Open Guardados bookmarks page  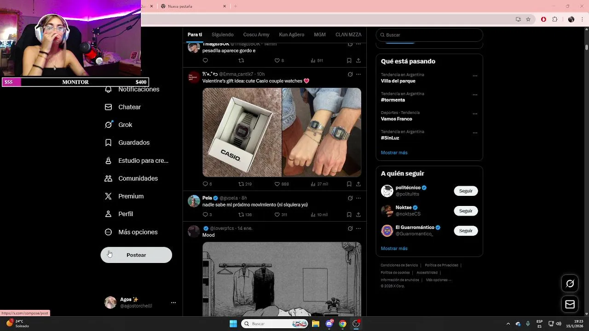point(127,143)
